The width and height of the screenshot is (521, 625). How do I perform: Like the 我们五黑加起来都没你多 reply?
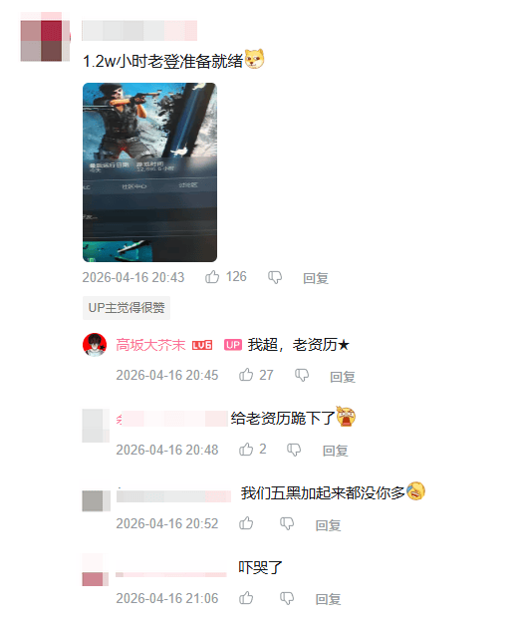tap(246, 523)
